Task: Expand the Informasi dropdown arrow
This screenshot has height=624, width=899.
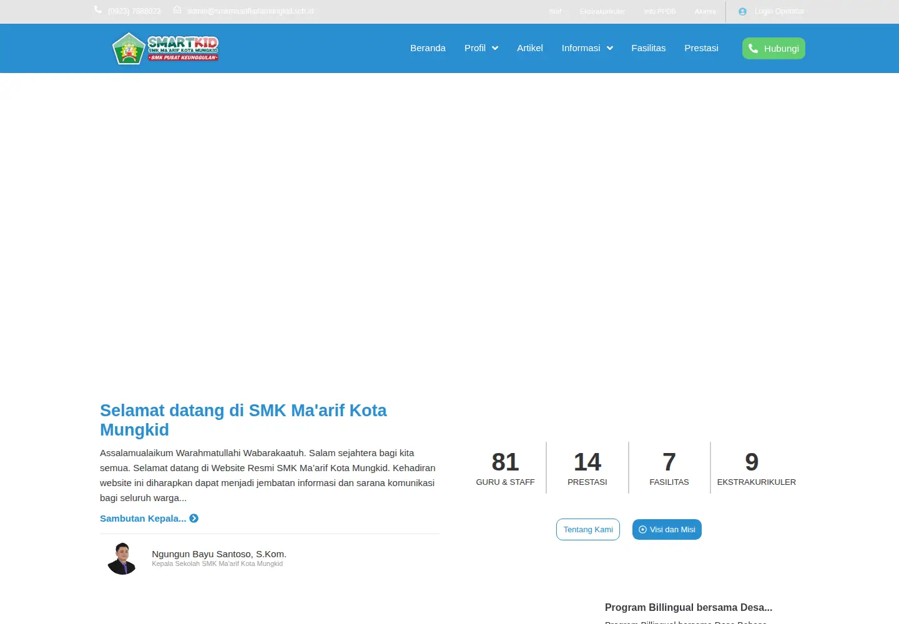Action: coord(610,48)
